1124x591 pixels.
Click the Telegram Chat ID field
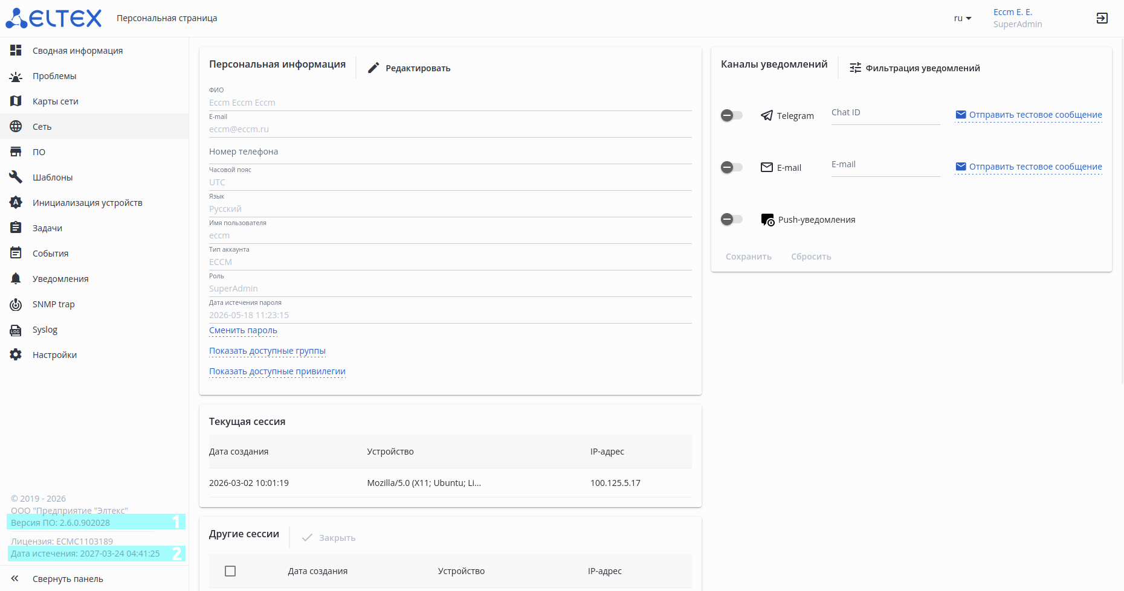coord(885,113)
